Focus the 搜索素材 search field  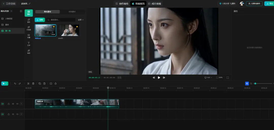61,20
